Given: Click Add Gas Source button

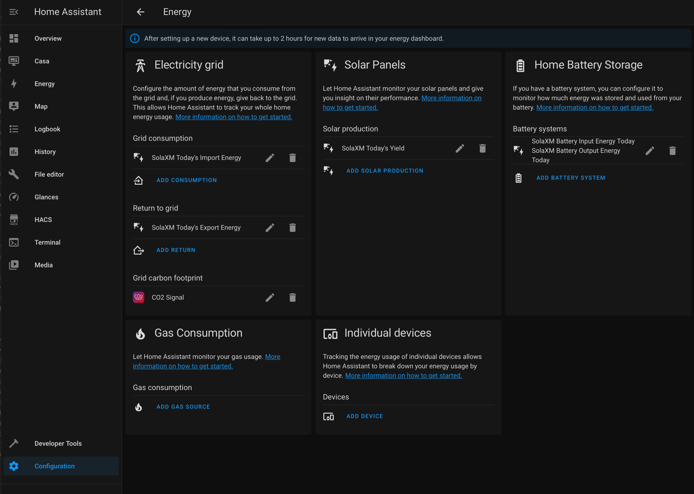Looking at the screenshot, I should pyautogui.click(x=183, y=407).
